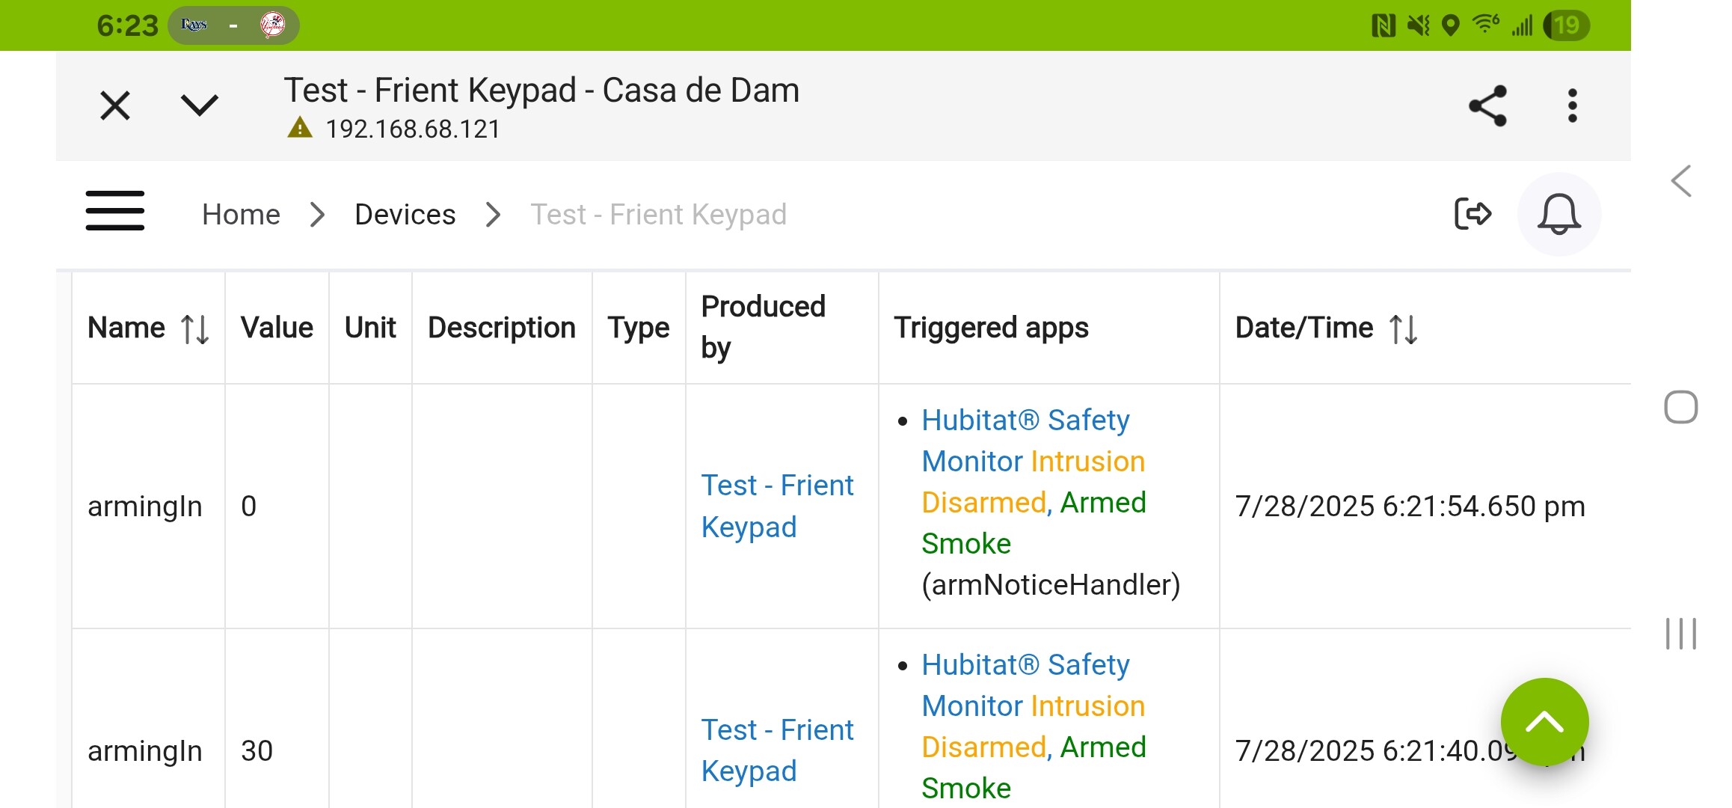Tap the insecure connection warning icon
Image resolution: width=1732 pixels, height=808 pixels.
tap(300, 128)
